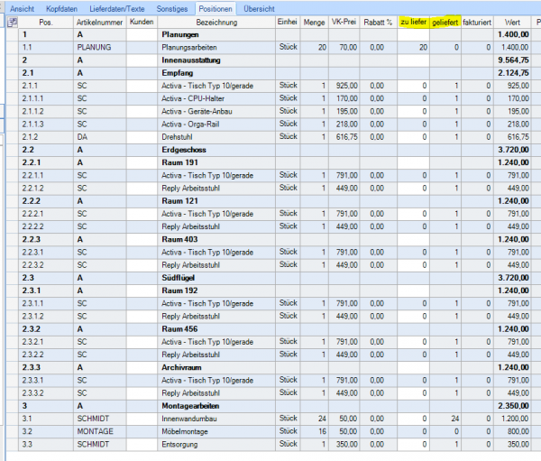This screenshot has width=541, height=461.
Task: Select the Innenausstattung group row
Action: pyautogui.click(x=216, y=59)
